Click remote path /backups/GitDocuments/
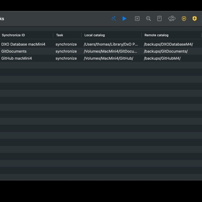This screenshot has height=202, width=202. 166,52
